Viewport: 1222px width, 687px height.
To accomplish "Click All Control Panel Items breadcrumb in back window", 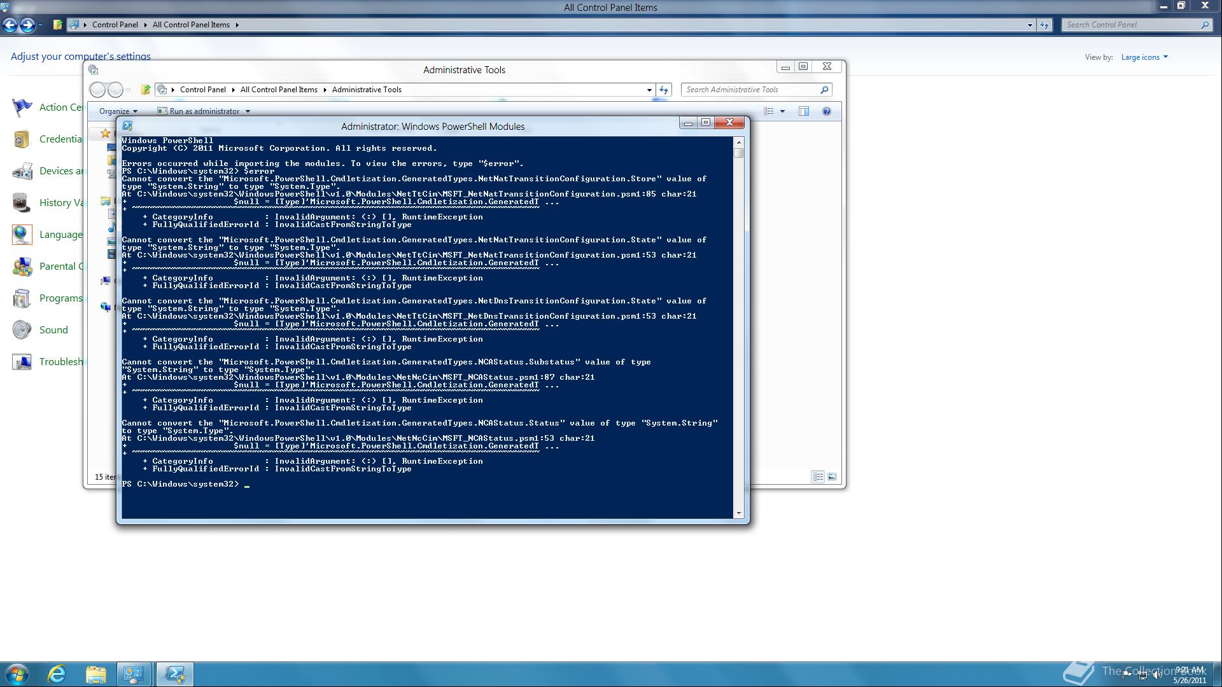I will [191, 25].
